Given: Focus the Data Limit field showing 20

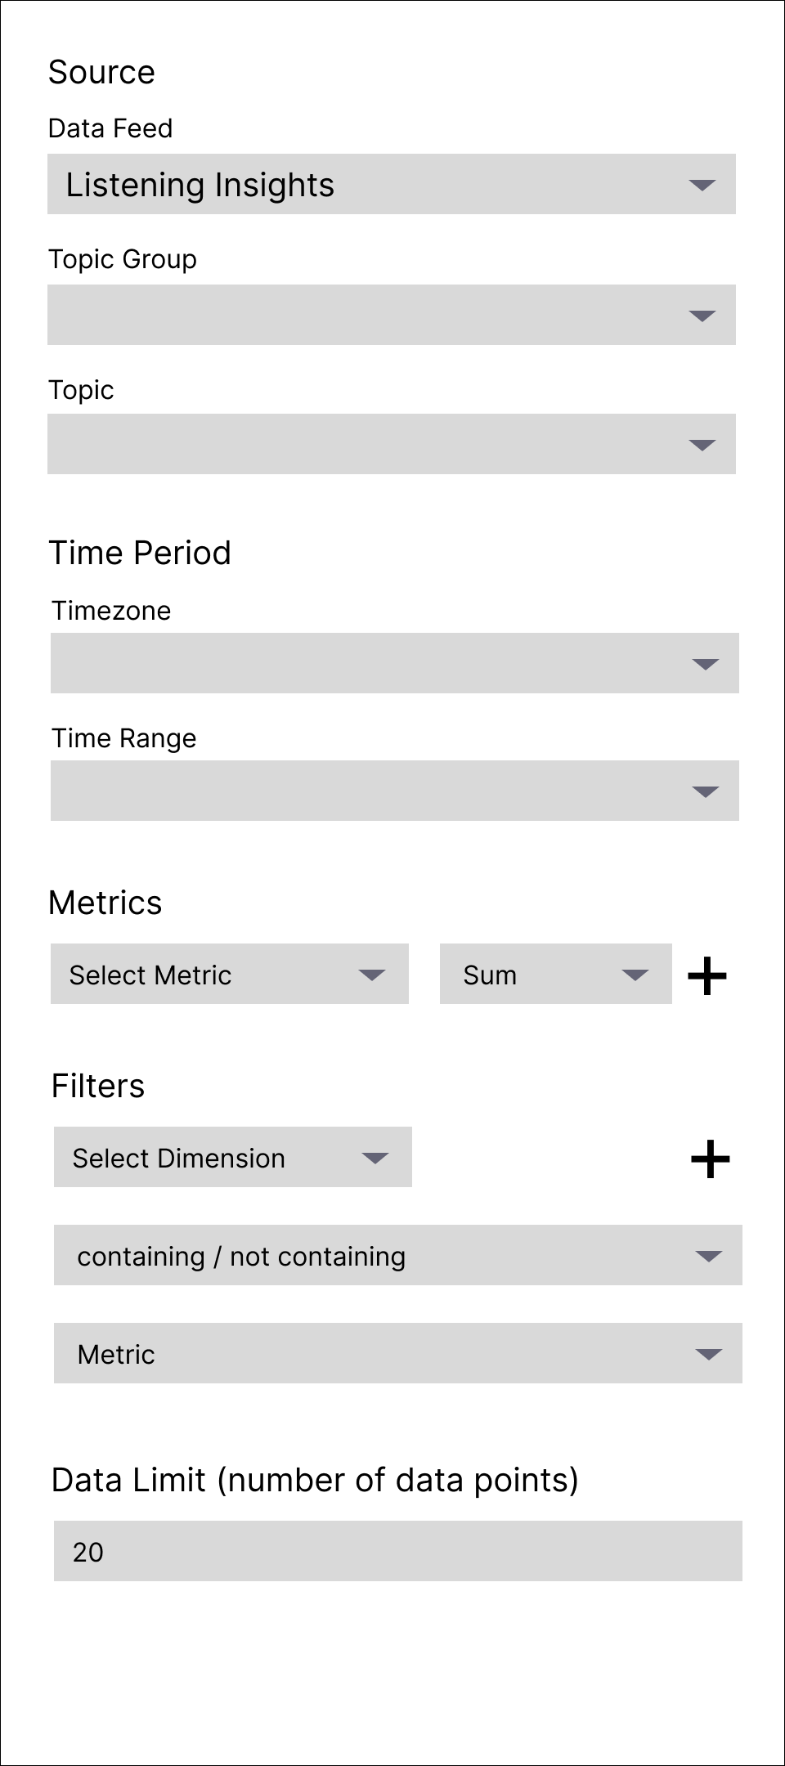Looking at the screenshot, I should coord(398,1551).
